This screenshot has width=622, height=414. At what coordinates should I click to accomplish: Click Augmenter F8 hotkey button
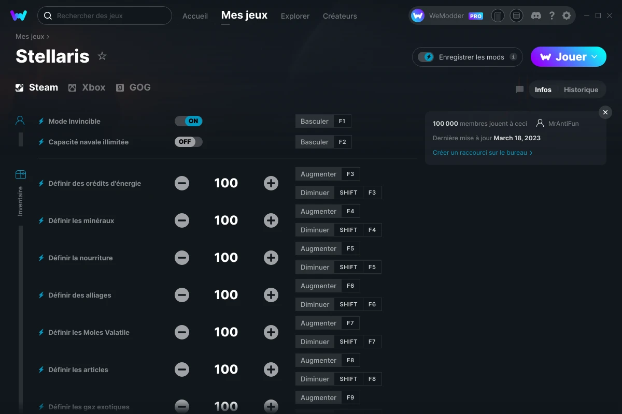[x=328, y=360]
